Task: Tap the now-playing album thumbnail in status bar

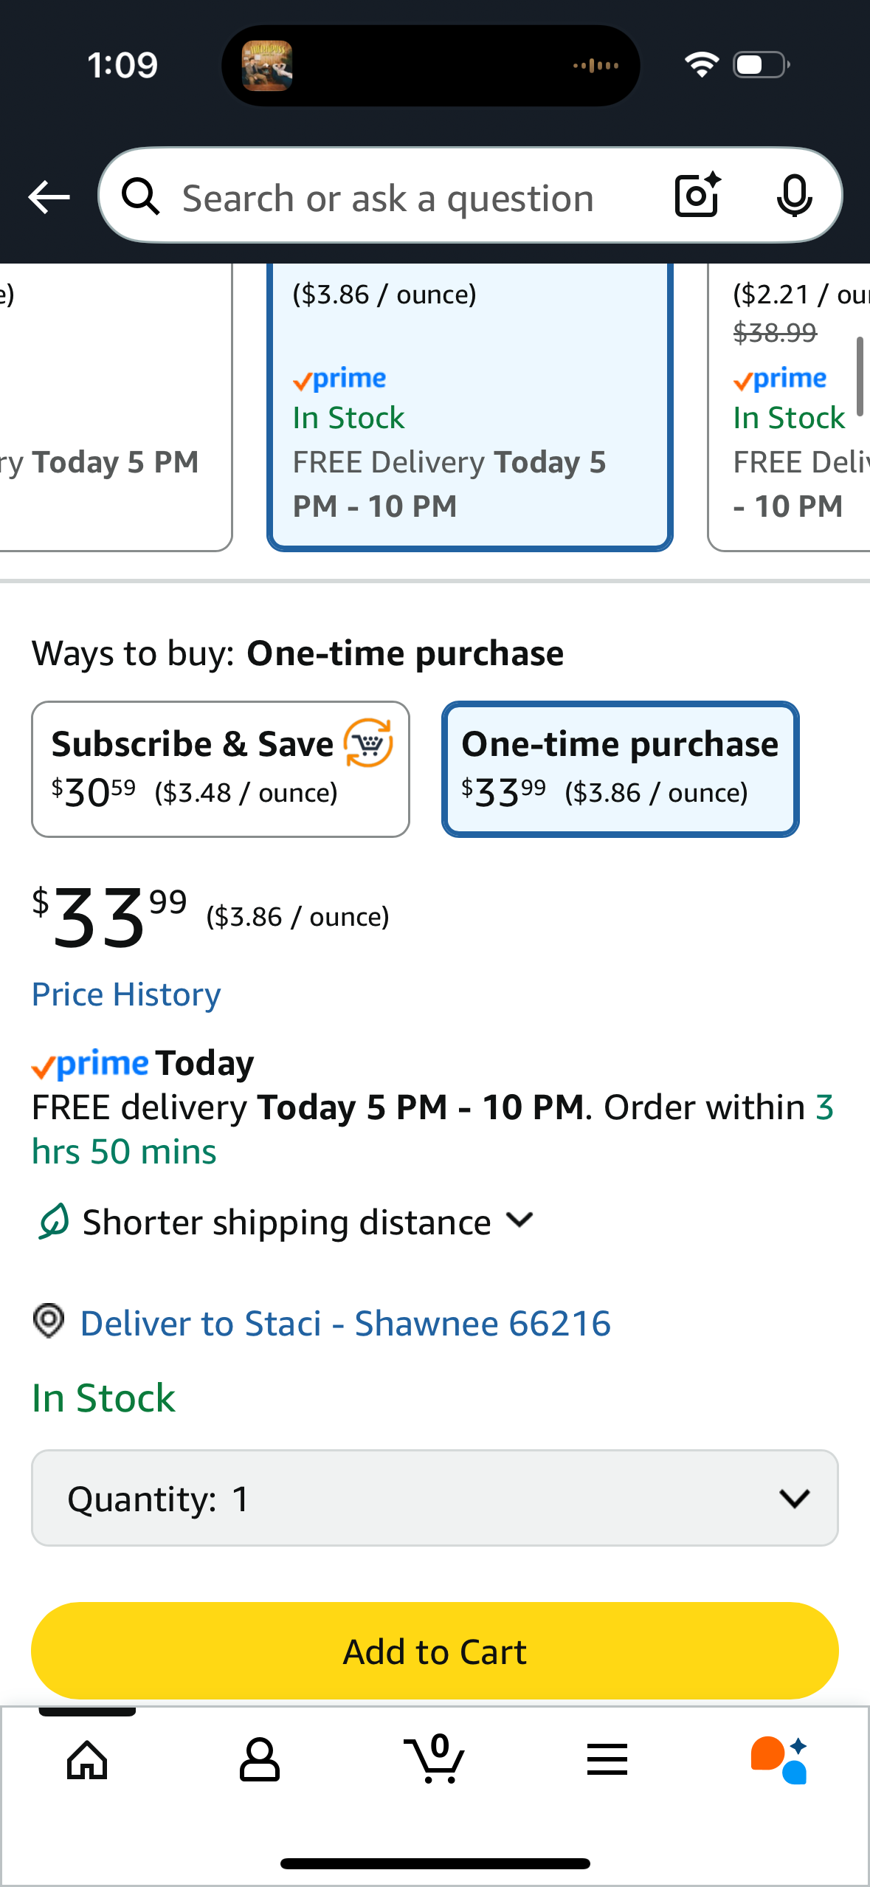Action: (267, 66)
